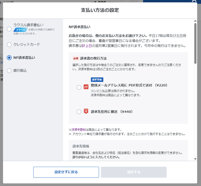Screen dimensions: 201x186
Task: Click 誤りがないように入力してください text
Action: point(96,157)
